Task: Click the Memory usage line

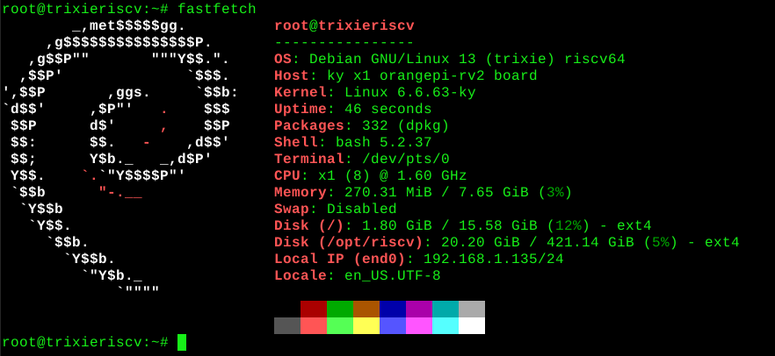Action: 423,192
